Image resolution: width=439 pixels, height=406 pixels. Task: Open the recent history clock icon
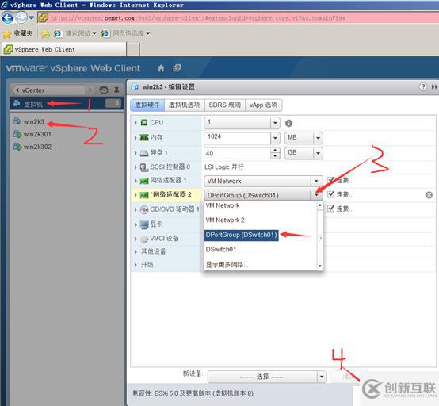pos(104,90)
